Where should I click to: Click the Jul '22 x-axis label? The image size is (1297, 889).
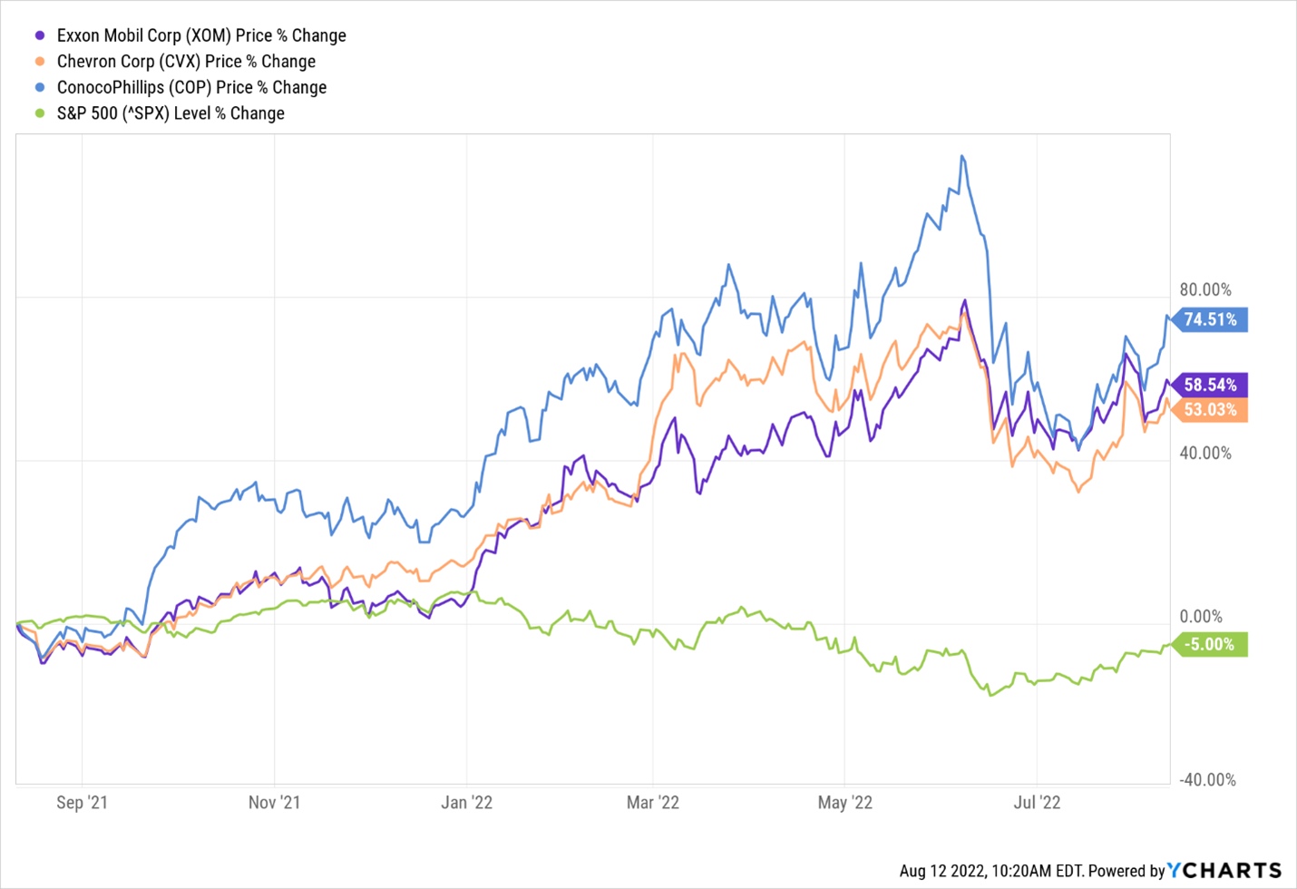point(1037,803)
